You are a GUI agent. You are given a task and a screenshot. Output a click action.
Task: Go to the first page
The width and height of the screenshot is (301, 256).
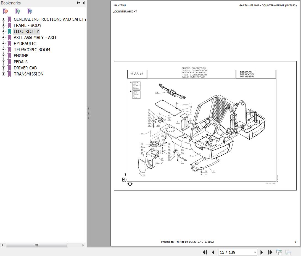point(205,252)
